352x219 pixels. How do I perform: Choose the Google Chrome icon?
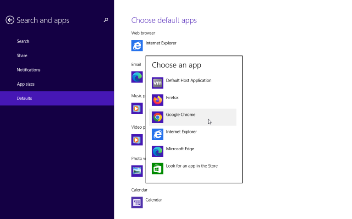click(157, 117)
